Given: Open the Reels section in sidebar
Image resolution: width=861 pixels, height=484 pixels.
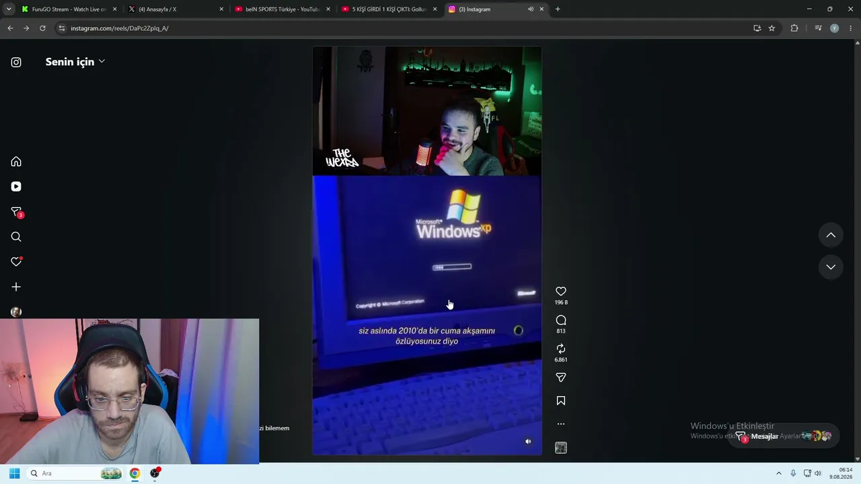Looking at the screenshot, I should point(16,187).
